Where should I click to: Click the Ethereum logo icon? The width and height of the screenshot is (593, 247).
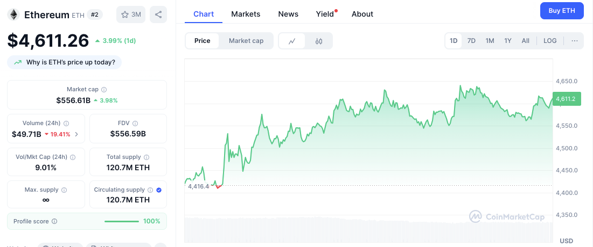(x=13, y=14)
